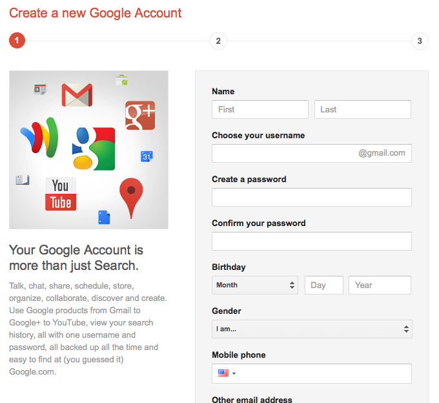439x403 pixels.
Task: Click the 'Mobile phone' label
Action: (238, 355)
